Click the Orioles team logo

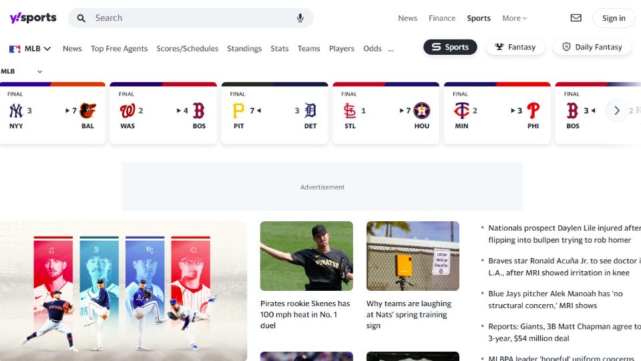tap(87, 110)
